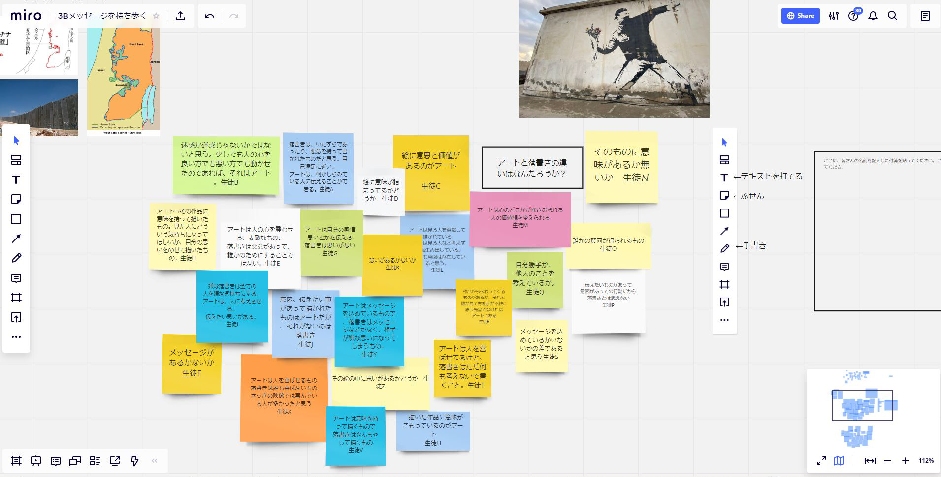Click the undo arrow button
Screen dimensions: 941x477
[x=210, y=16]
